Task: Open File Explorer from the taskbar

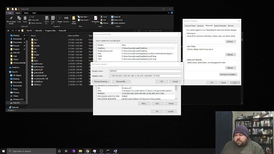Action: tap(80, 151)
